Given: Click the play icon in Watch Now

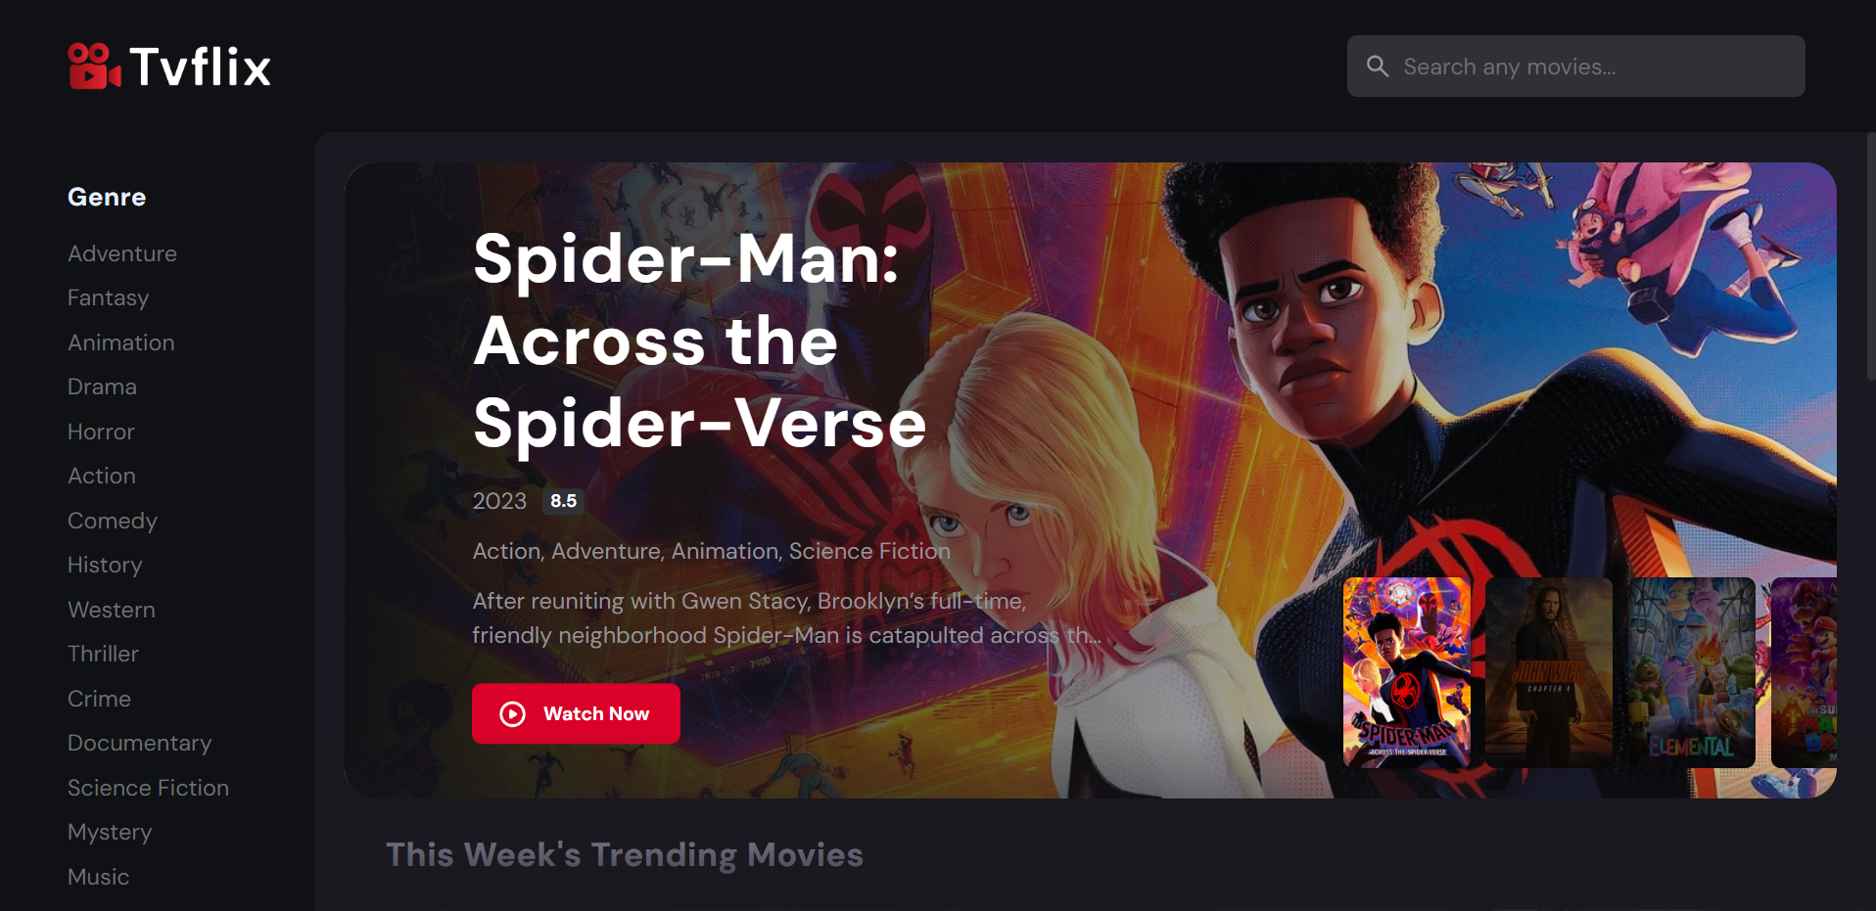Looking at the screenshot, I should 512,714.
